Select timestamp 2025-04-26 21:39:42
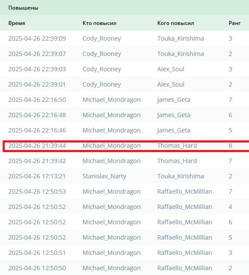This screenshot has height=275, width=249. (37, 161)
